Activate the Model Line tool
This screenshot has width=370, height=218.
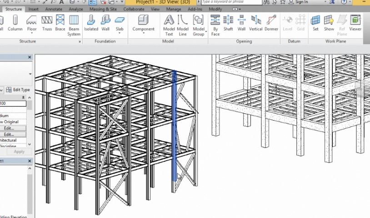click(183, 25)
